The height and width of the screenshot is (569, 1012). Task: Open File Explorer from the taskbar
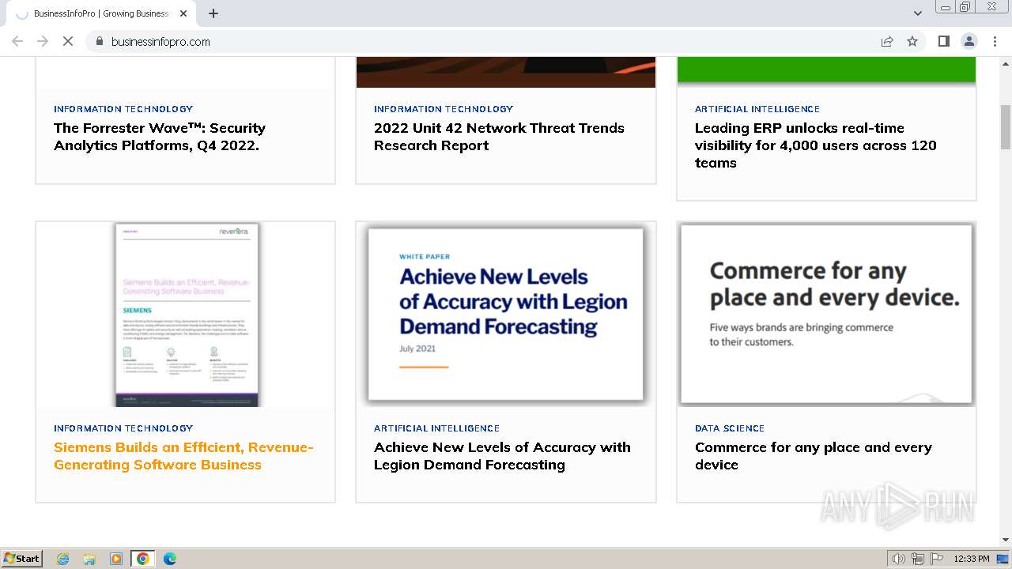89,559
